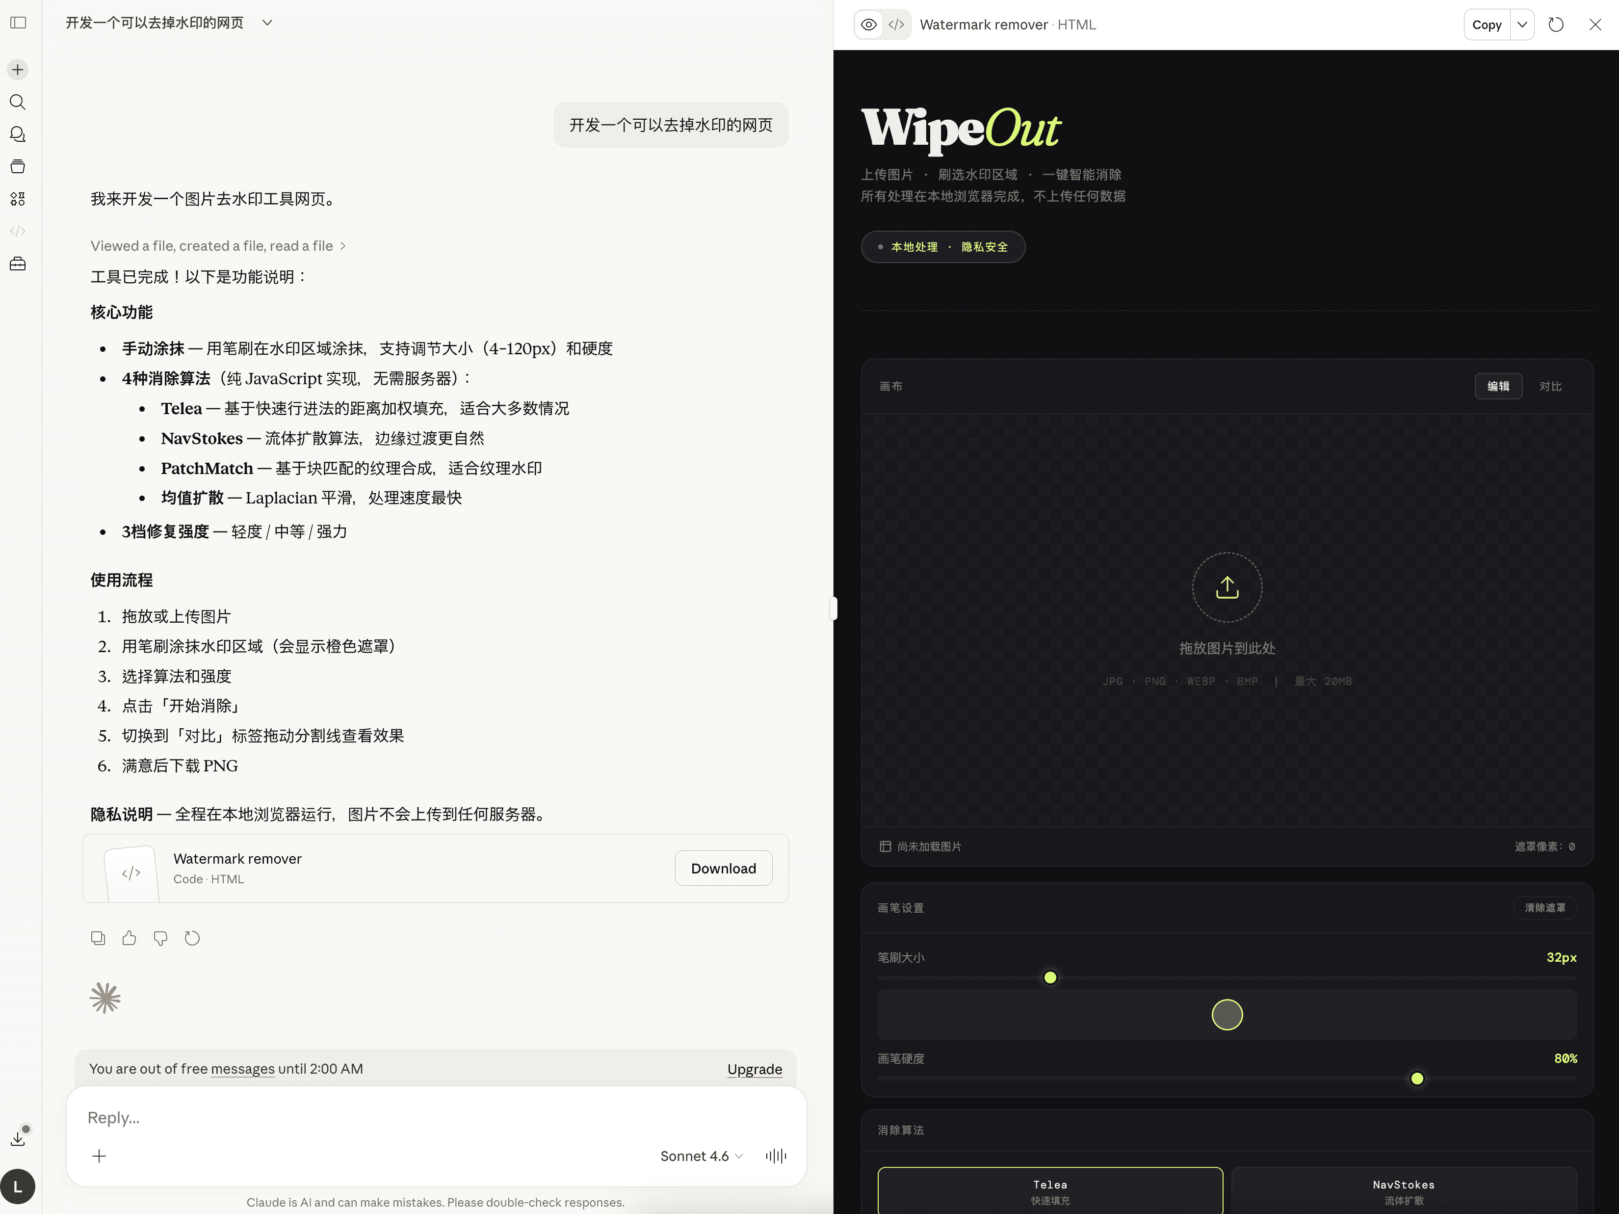Viewport: 1619px width, 1214px height.
Task: Click the thumbs up feedback icon
Action: click(129, 938)
